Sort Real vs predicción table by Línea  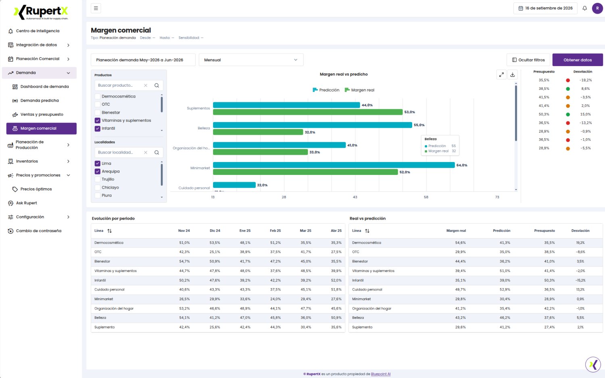coord(367,231)
